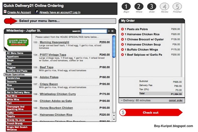This screenshot has height=132, width=198.
Task: Go to step 5 Finished circle
Action: [x=177, y=6]
